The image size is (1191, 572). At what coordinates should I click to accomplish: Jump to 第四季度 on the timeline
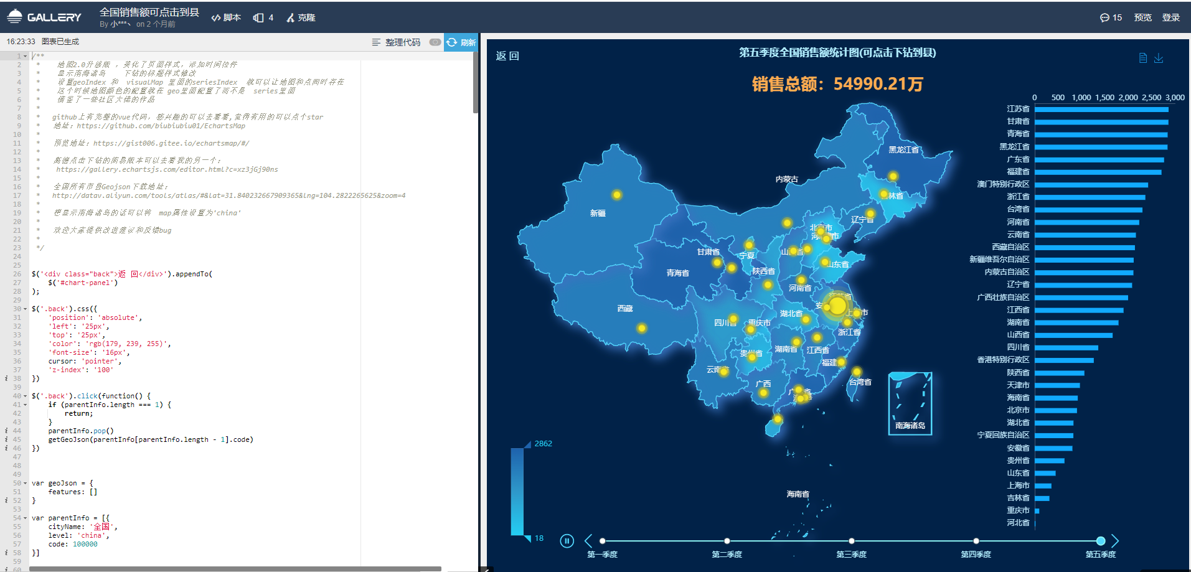(x=976, y=541)
